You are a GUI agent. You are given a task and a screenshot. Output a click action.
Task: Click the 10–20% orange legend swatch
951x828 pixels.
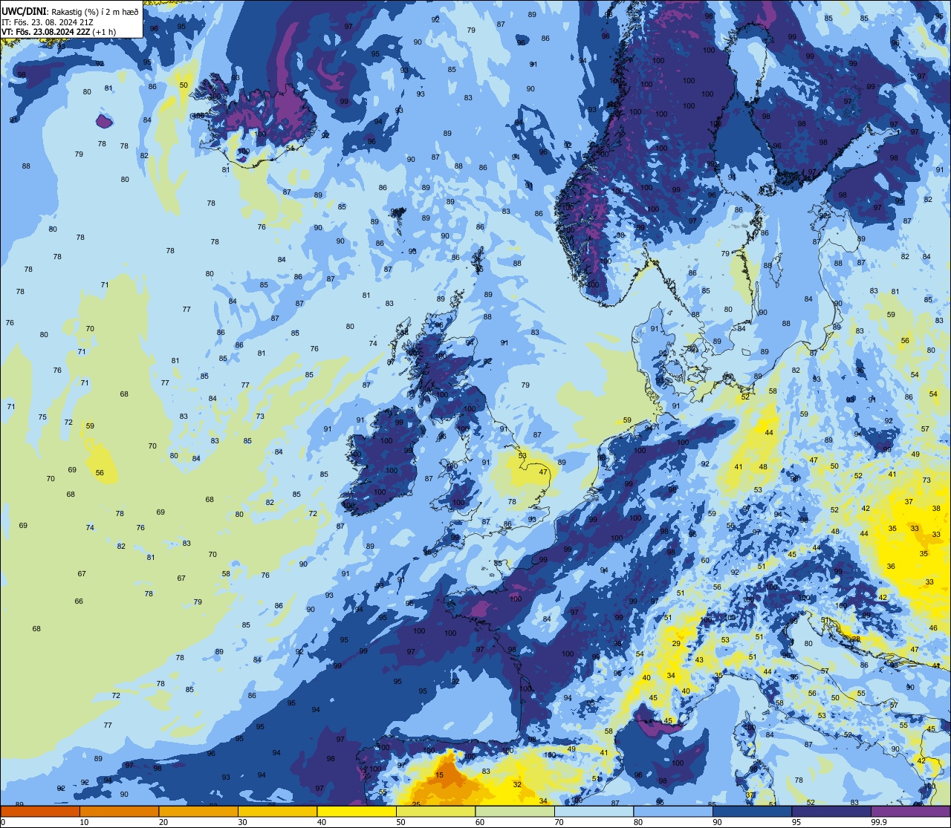pos(119,811)
